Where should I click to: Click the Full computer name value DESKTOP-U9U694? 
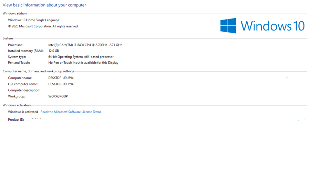pos(61,84)
